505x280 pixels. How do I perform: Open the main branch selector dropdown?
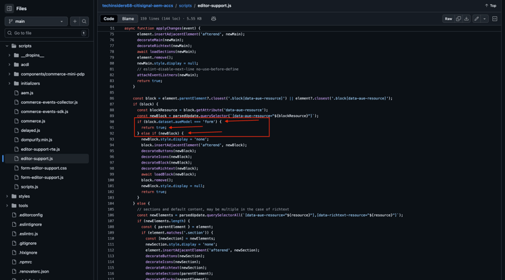(36, 22)
